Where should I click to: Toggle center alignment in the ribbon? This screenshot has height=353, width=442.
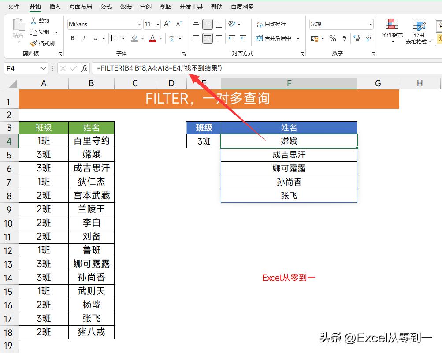207,38
